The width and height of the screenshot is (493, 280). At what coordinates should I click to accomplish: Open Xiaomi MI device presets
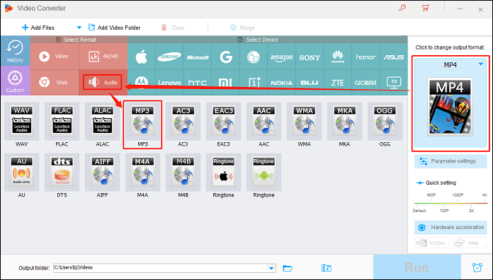click(226, 82)
